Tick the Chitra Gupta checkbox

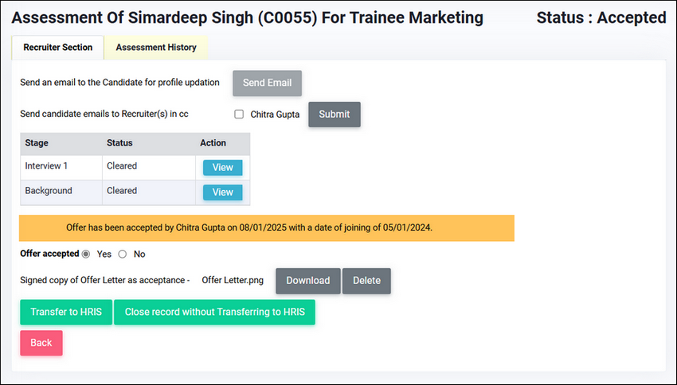coord(239,115)
